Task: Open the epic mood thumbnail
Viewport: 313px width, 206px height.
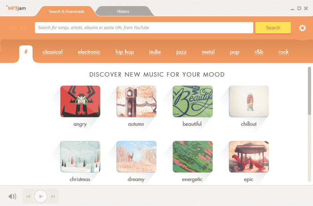Action: coord(249,157)
